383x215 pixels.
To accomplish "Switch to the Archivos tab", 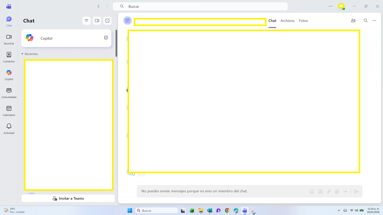I will coord(287,21).
